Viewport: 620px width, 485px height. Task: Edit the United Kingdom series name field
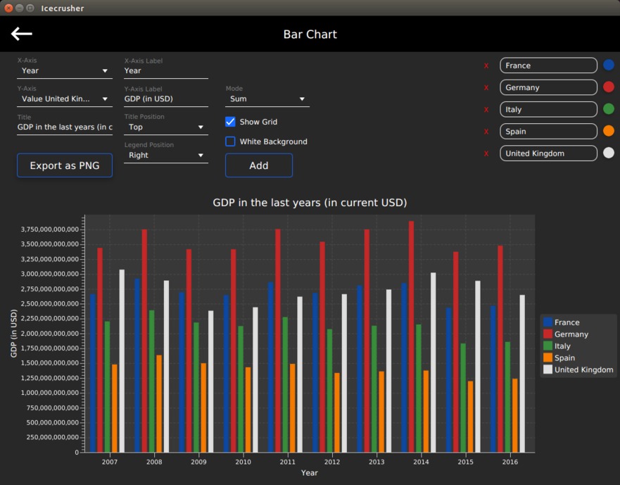coord(548,153)
